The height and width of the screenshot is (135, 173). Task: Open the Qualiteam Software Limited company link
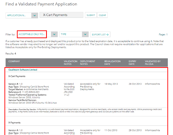tap(23, 70)
